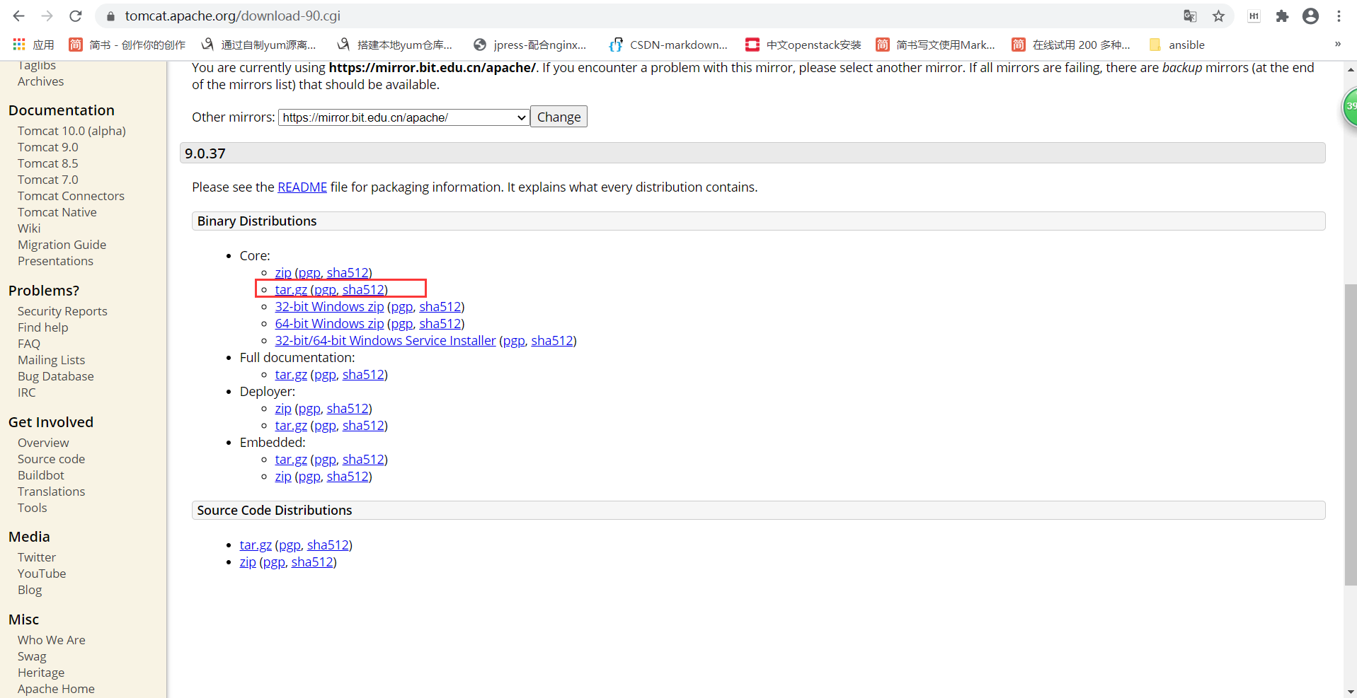
Task: Click the browser forward arrow
Action: (47, 16)
